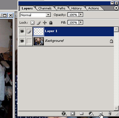Click the Fill 100% value field
The width and height of the screenshot is (119, 118).
tap(73, 22)
